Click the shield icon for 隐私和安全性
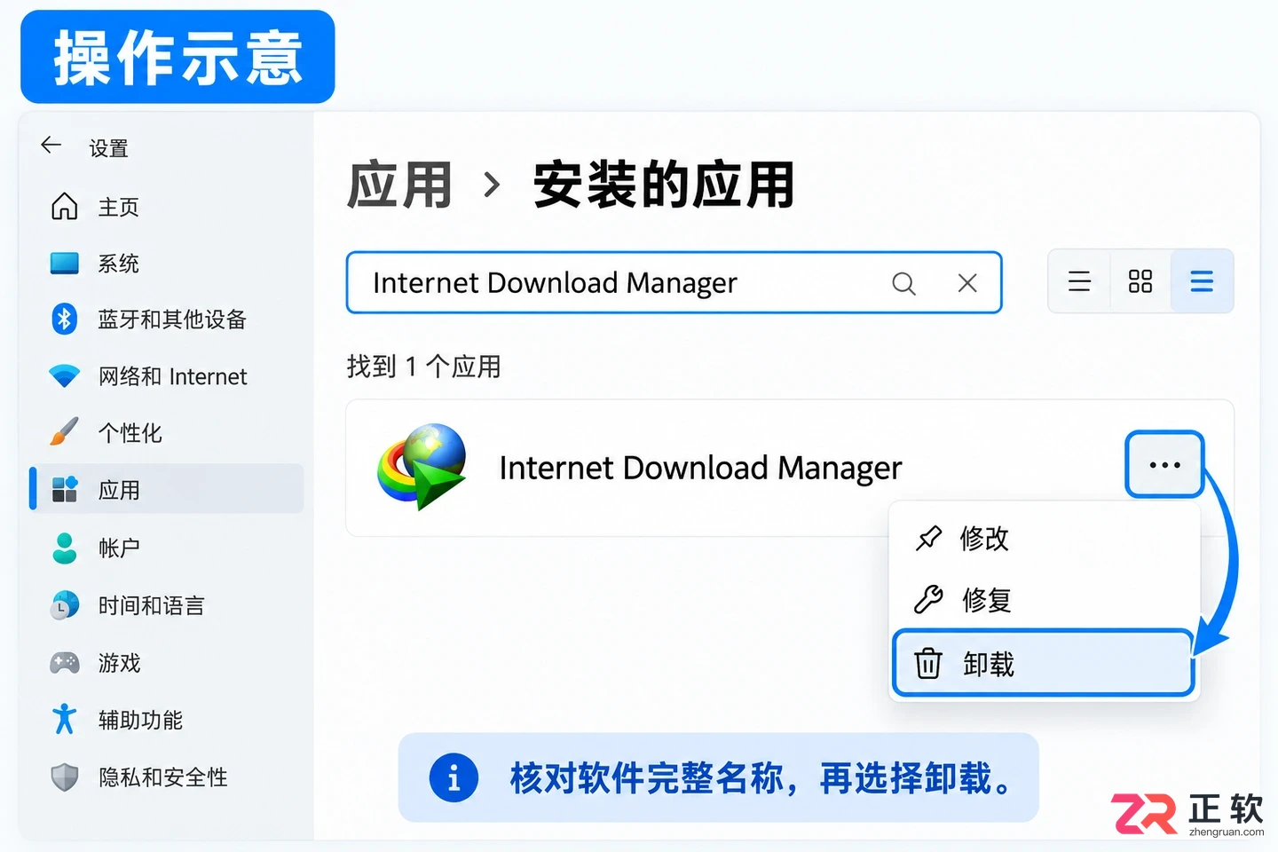Screen dimensions: 1278x852 [x=64, y=777]
